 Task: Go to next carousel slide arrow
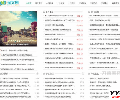pos(34,29)
